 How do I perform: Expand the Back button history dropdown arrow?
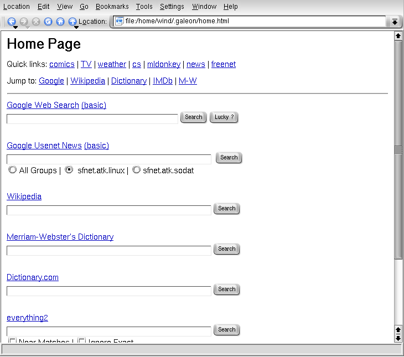tap(15, 28)
